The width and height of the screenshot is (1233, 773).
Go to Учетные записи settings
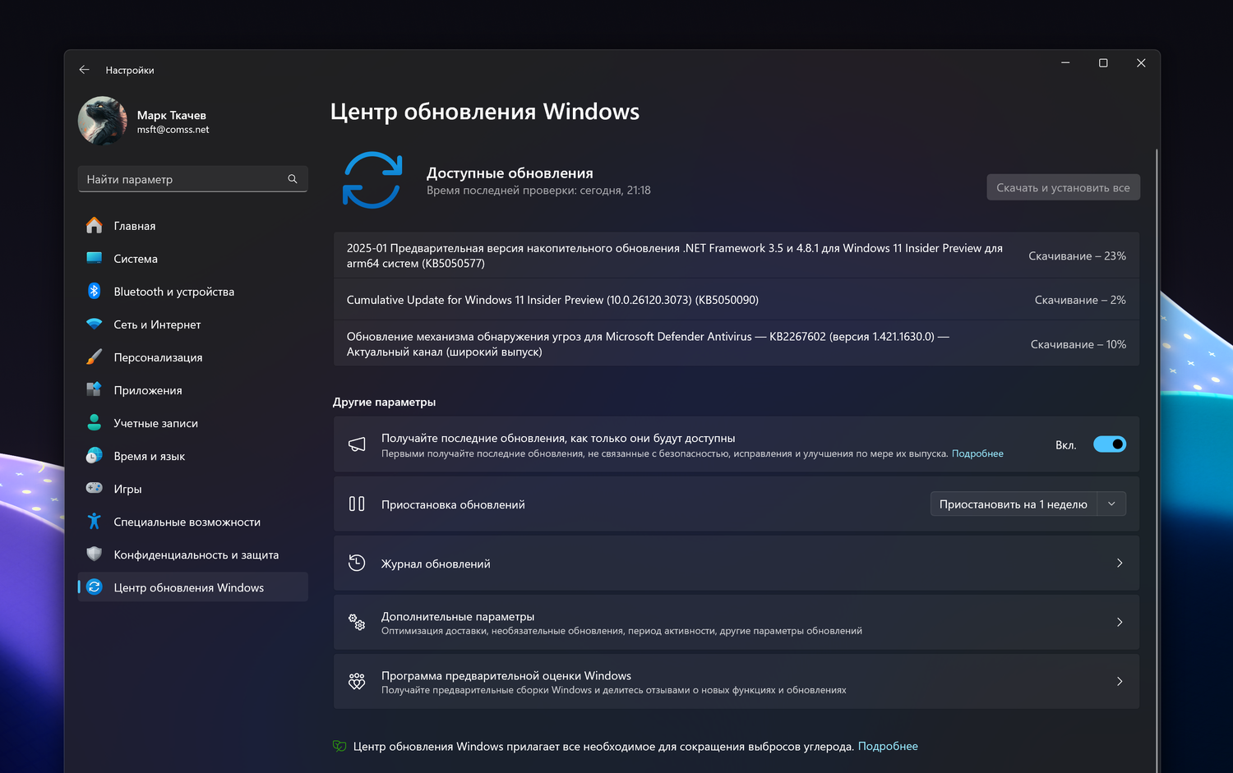(x=155, y=423)
